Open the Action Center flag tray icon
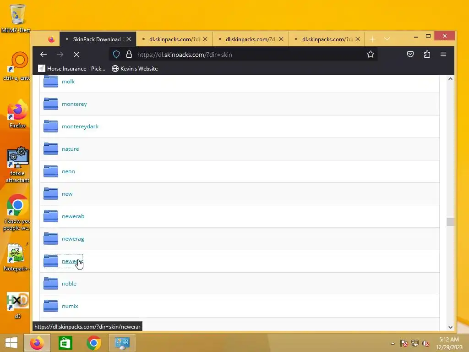The width and height of the screenshot is (469, 352). pos(404,343)
